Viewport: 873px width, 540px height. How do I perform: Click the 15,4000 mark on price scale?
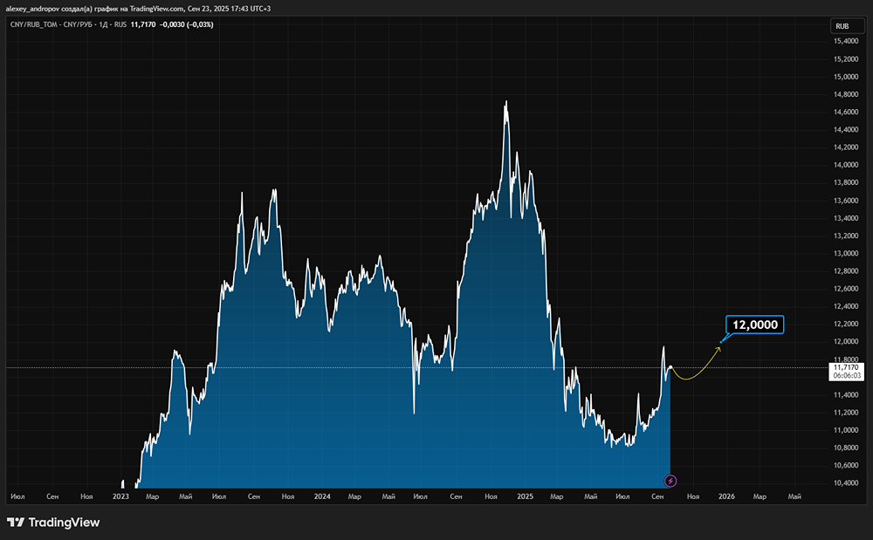click(847, 41)
